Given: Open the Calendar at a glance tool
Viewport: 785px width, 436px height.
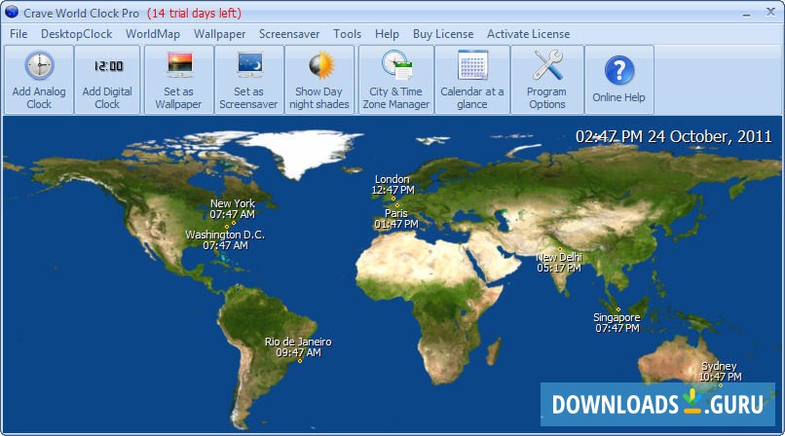Looking at the screenshot, I should [x=472, y=80].
